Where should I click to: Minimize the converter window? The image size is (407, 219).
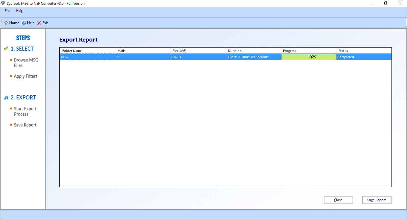click(x=373, y=3)
